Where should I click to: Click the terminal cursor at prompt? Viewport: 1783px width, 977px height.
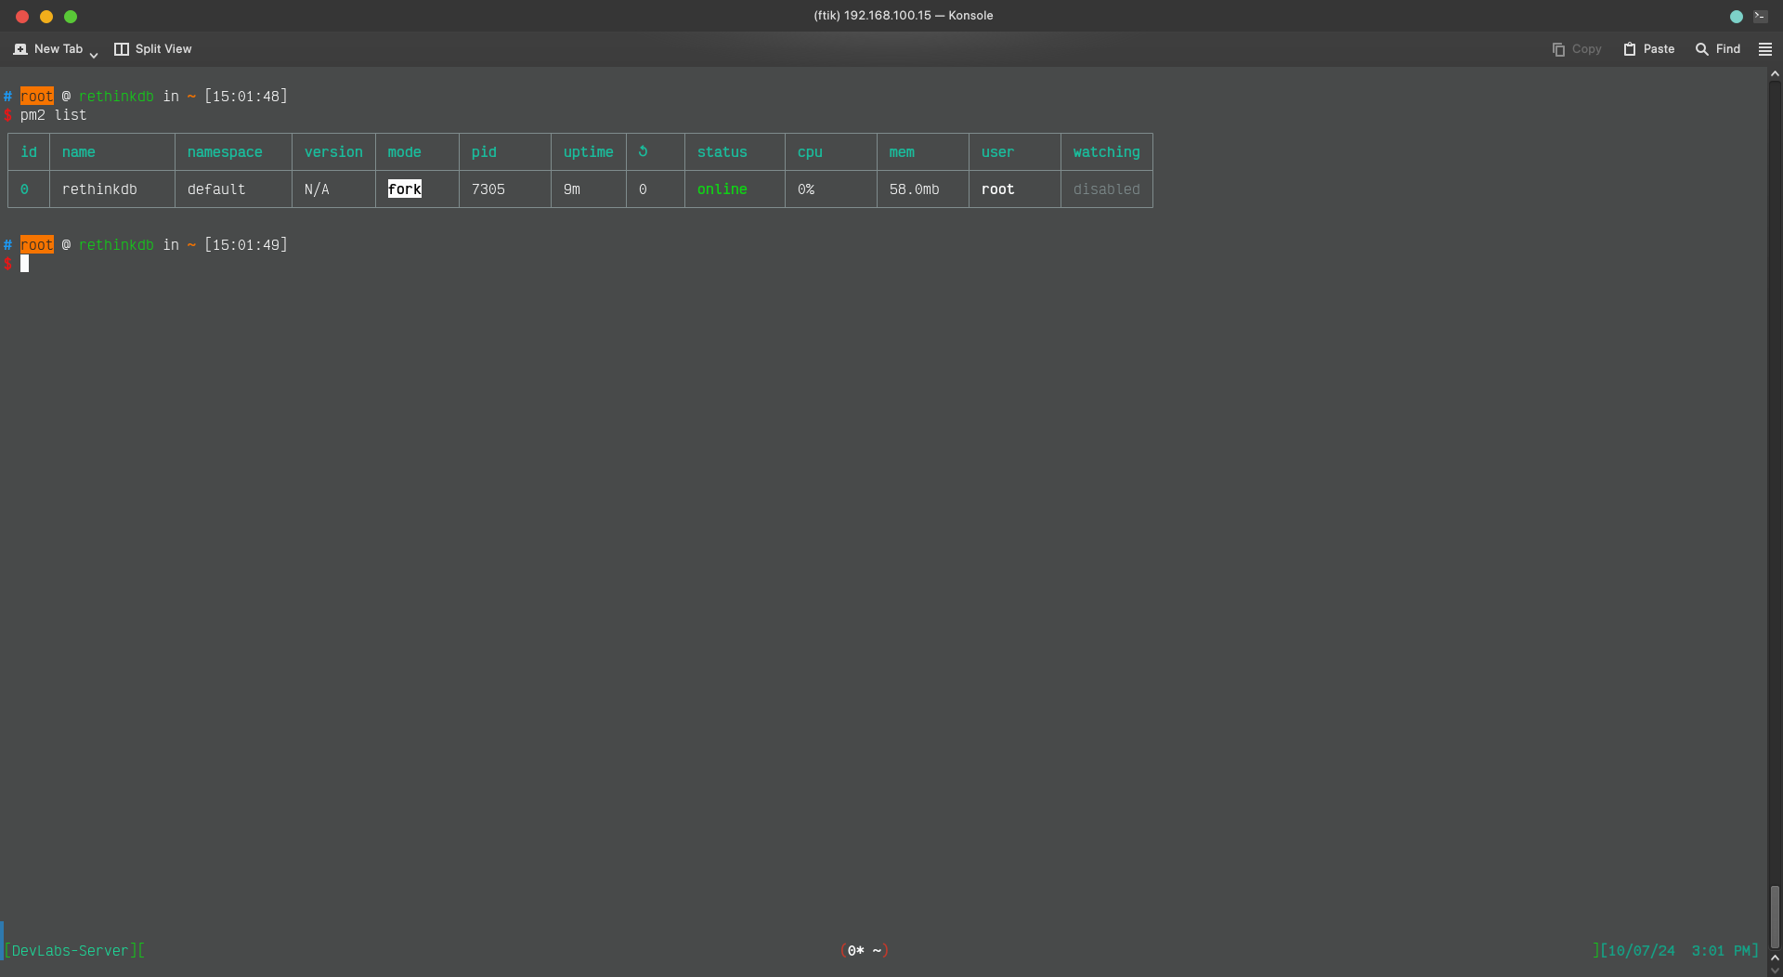pyautogui.click(x=24, y=264)
